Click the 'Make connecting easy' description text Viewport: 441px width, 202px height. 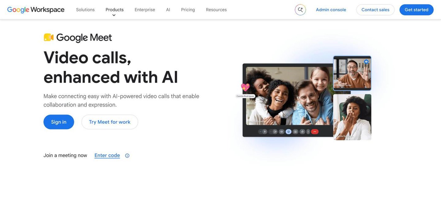(121, 100)
